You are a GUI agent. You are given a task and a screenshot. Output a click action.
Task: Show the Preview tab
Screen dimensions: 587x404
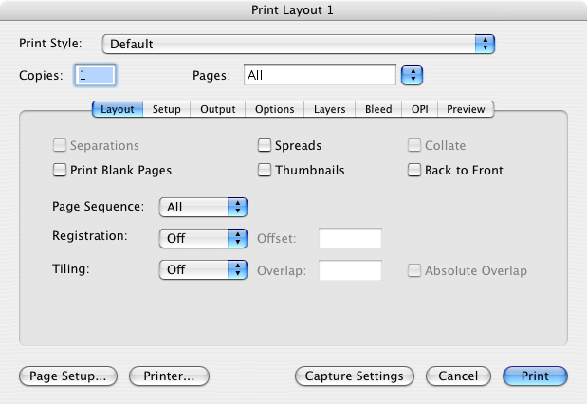click(x=467, y=109)
